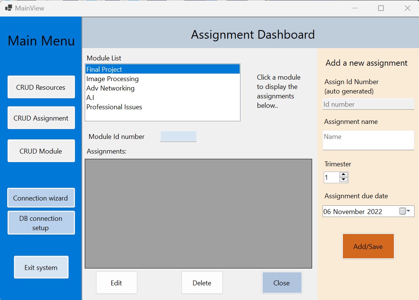Click Edit below the assignments grid
This screenshot has width=419, height=300.
pyautogui.click(x=116, y=283)
